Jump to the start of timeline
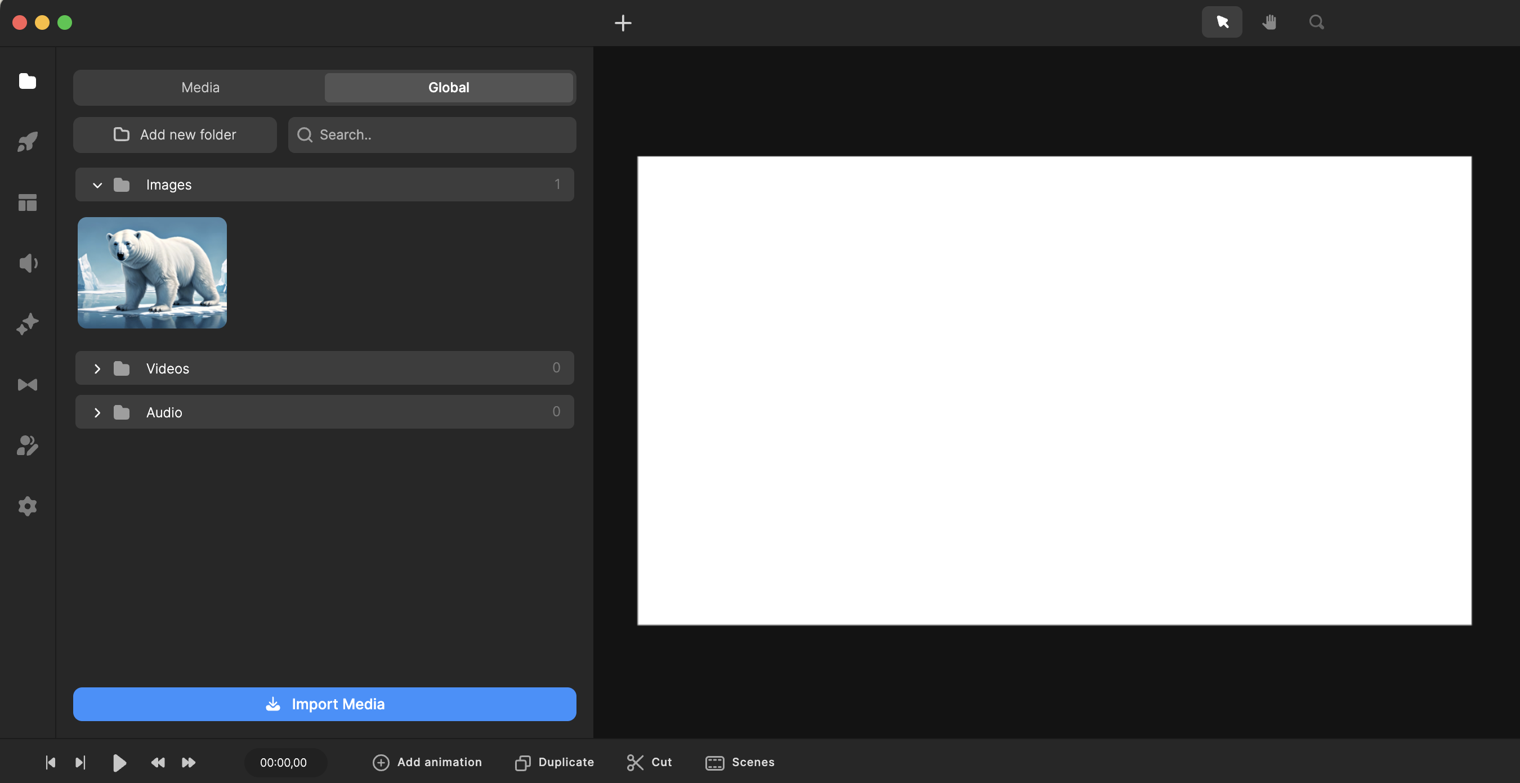The width and height of the screenshot is (1520, 783). tap(51, 762)
